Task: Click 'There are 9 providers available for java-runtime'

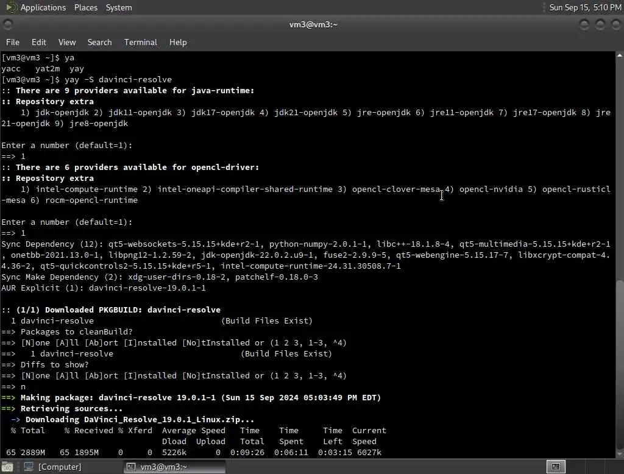Action: [135, 91]
